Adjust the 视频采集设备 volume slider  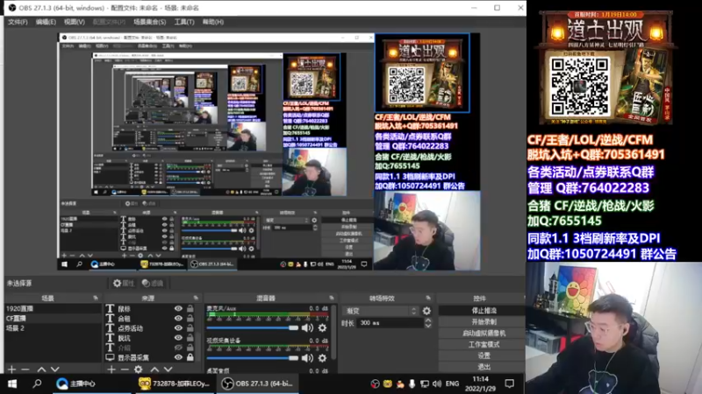click(253, 358)
